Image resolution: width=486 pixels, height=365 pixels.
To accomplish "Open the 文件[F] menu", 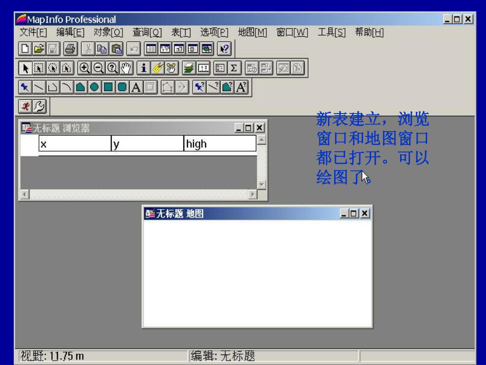I will tap(33, 32).
